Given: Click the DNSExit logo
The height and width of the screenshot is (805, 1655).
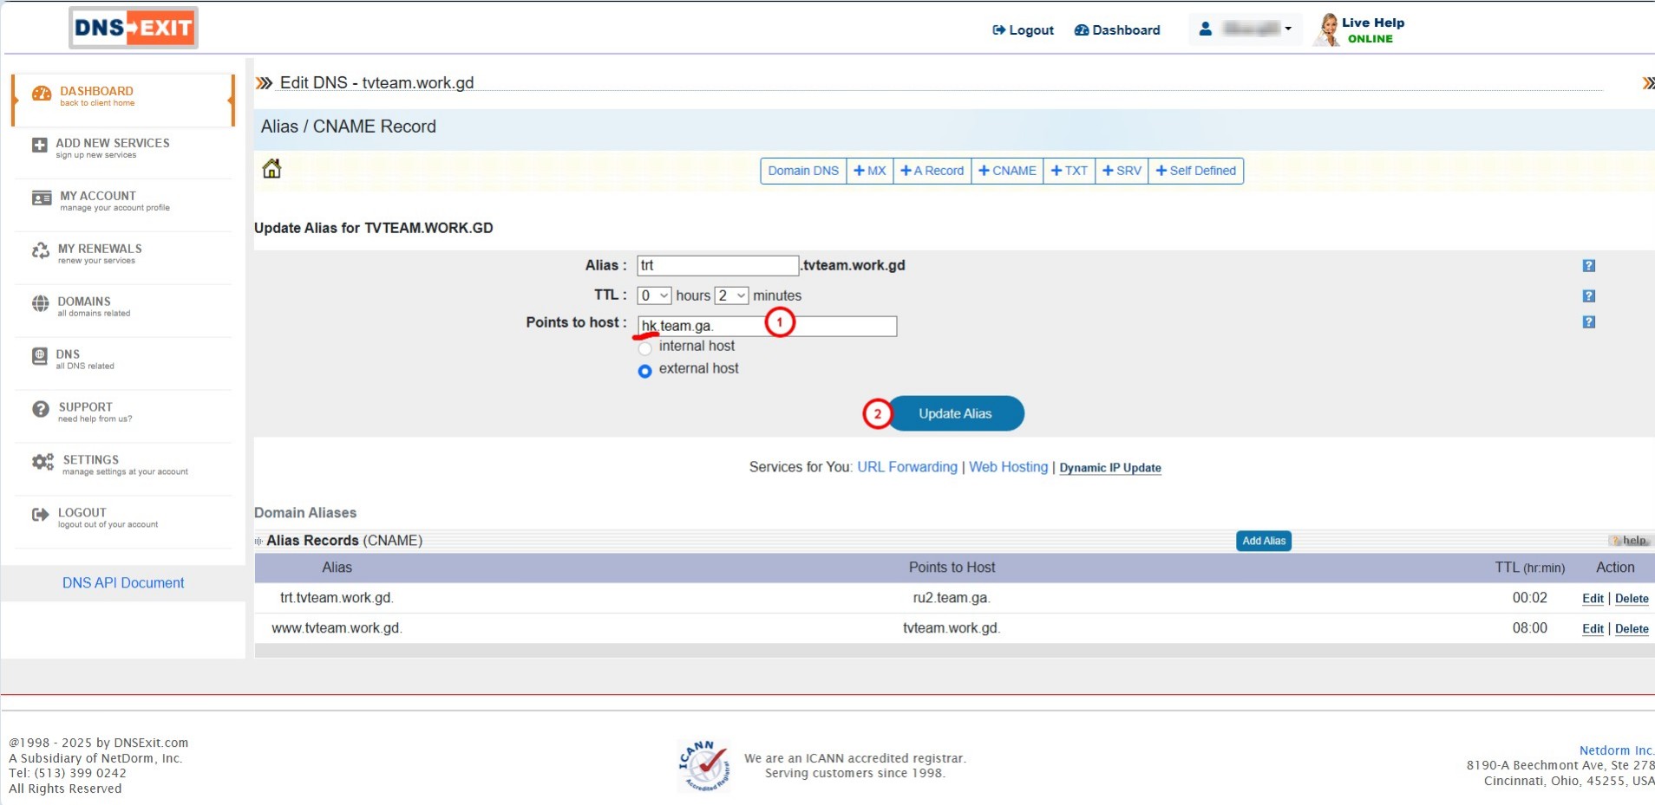Looking at the screenshot, I should tap(134, 28).
